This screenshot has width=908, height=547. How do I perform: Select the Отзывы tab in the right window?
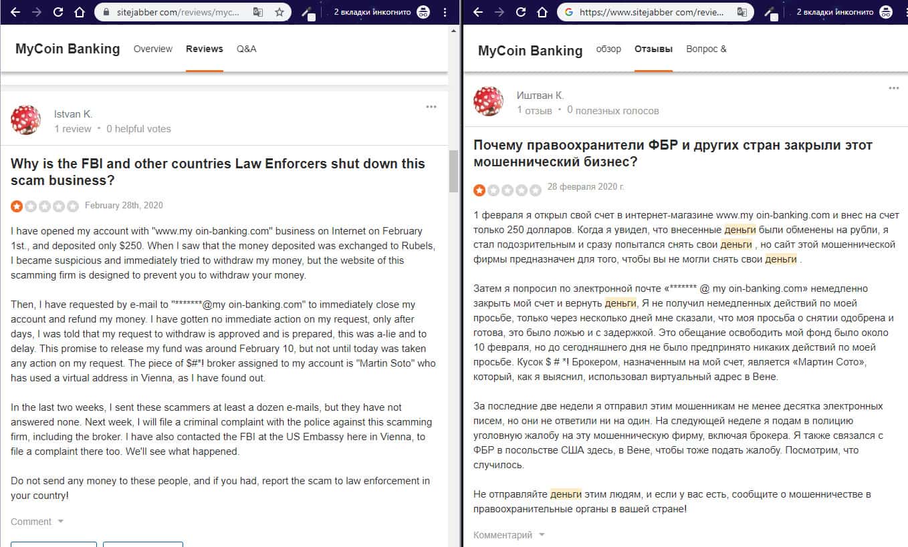coord(653,49)
